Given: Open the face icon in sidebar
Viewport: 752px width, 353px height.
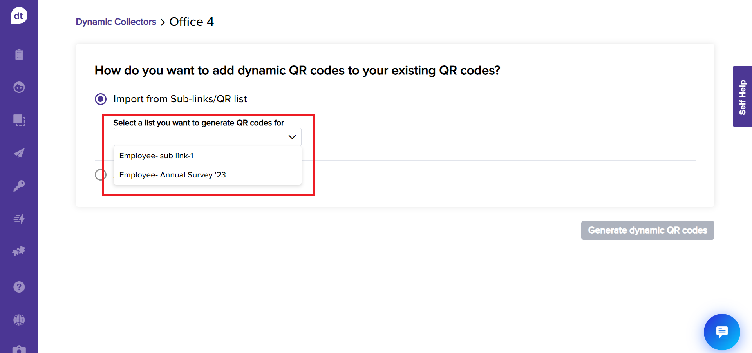Looking at the screenshot, I should (x=19, y=87).
